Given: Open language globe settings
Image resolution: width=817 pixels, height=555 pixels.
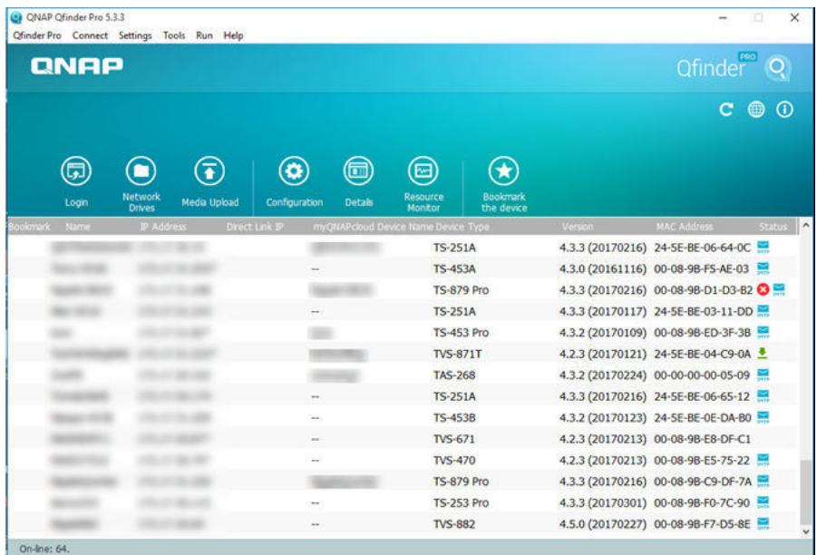Looking at the screenshot, I should point(756,110).
